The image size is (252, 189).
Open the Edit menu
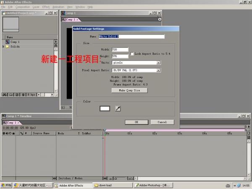point(10,7)
